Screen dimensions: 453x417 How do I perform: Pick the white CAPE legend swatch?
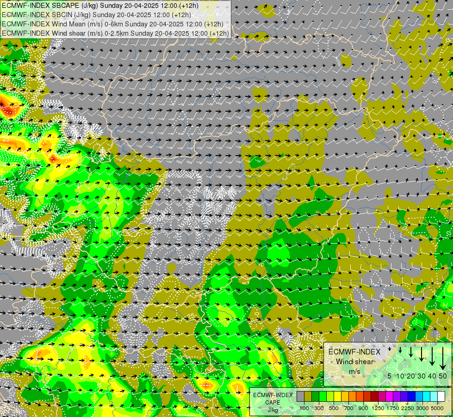tap(441, 397)
